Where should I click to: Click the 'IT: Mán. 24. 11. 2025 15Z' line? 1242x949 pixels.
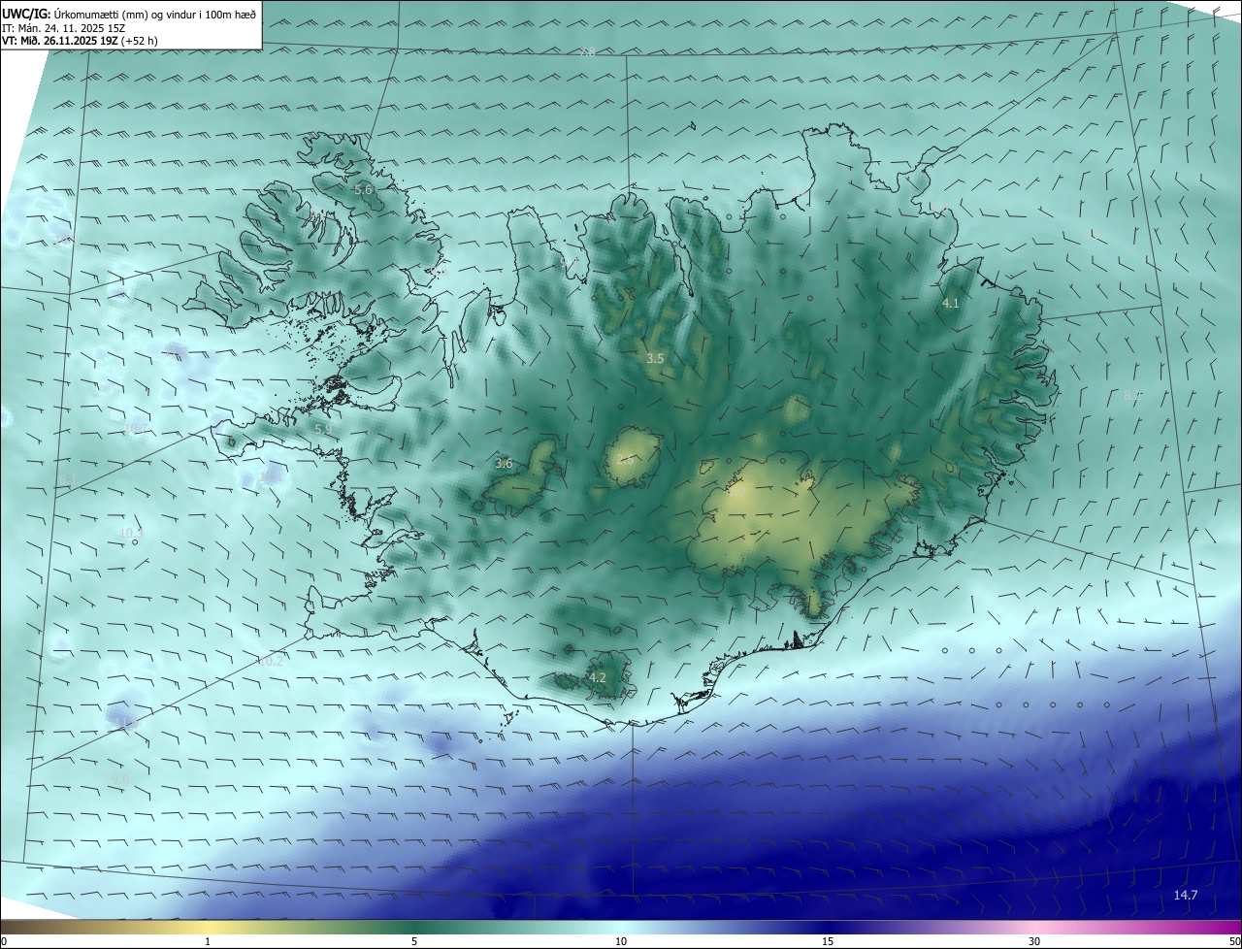(66, 27)
